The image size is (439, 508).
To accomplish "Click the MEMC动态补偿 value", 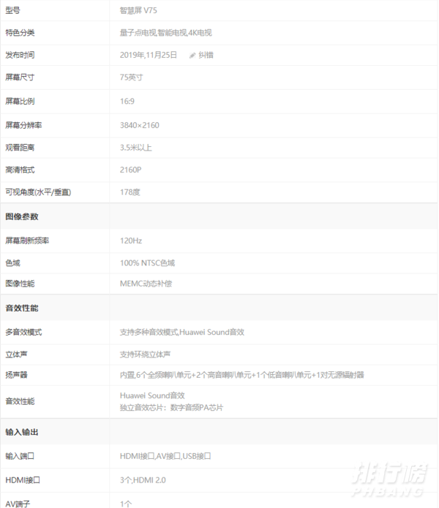I will 146,283.
